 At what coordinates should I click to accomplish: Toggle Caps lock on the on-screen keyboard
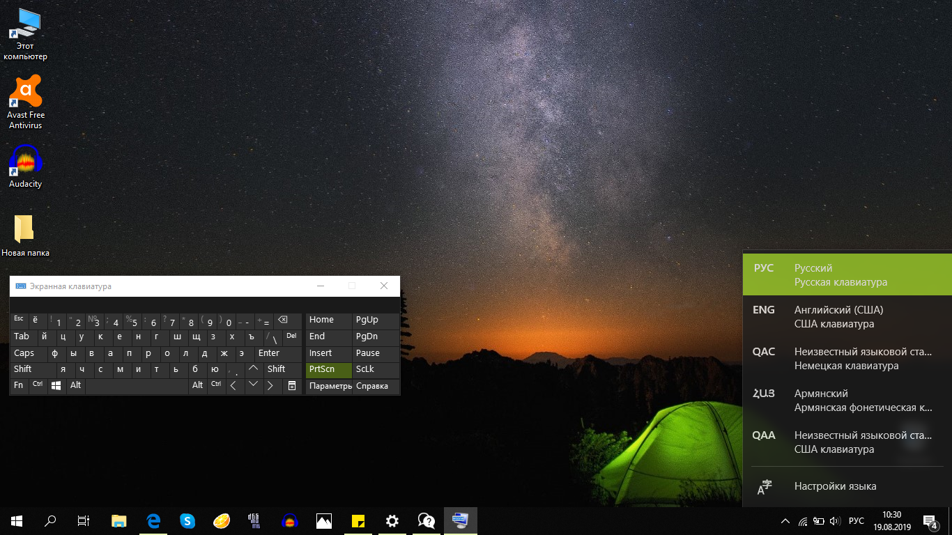(29, 353)
